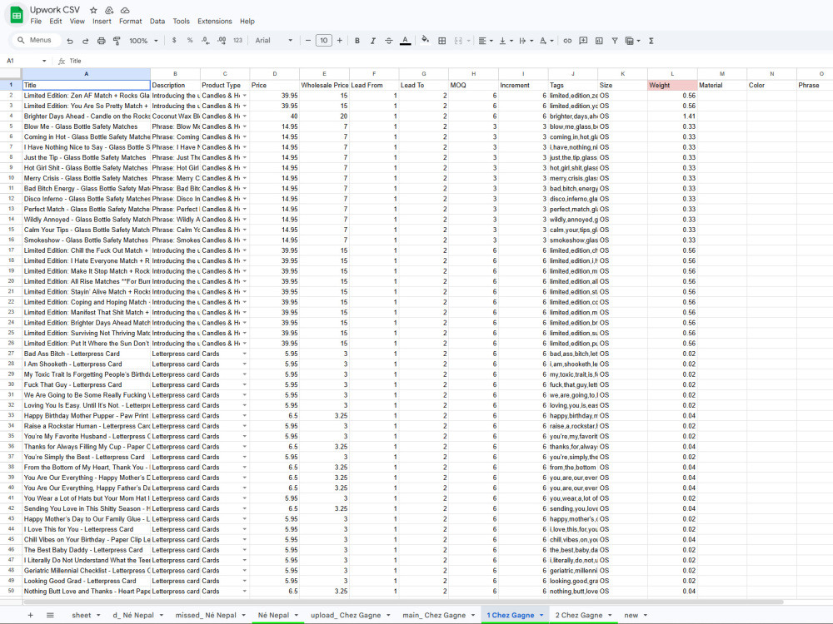Open the Google Sheets home icon
This screenshot has width=833, height=624.
(x=17, y=15)
